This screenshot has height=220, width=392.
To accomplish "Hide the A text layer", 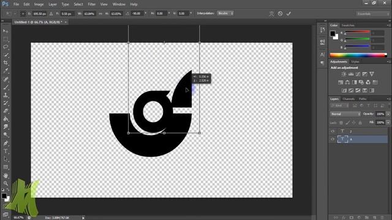I will (x=333, y=139).
